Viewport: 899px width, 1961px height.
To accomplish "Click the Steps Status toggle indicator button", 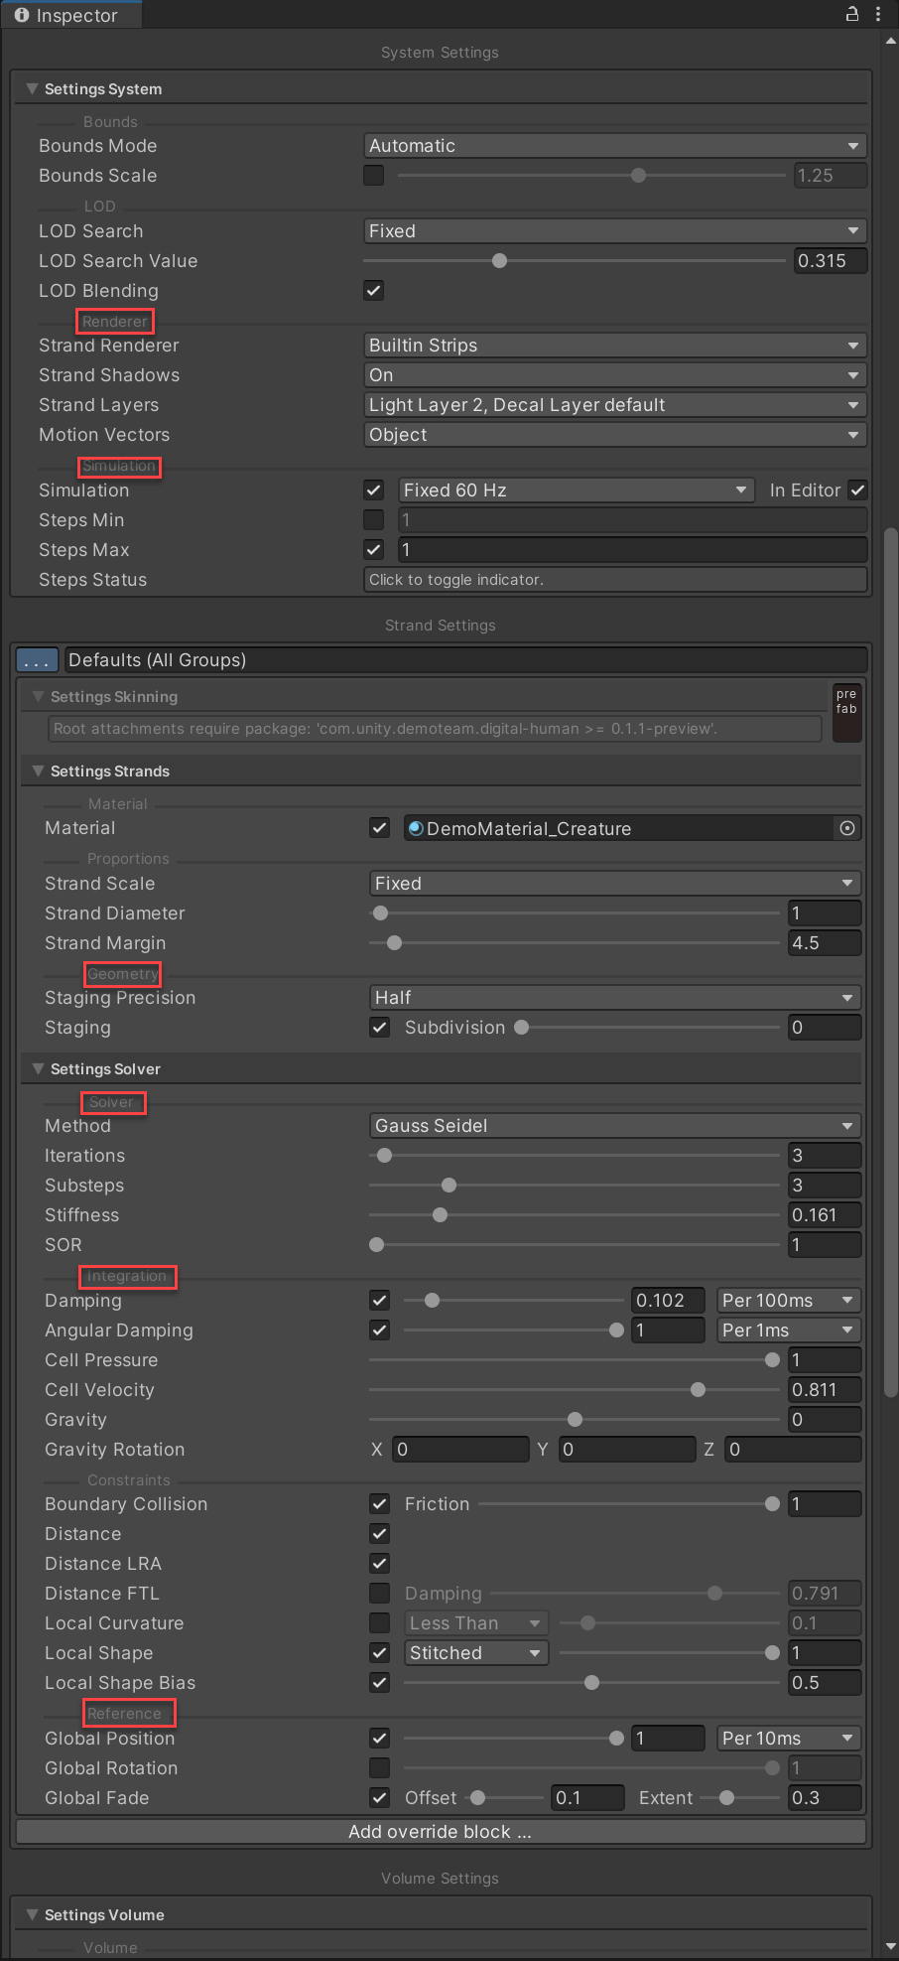I will (x=614, y=580).
